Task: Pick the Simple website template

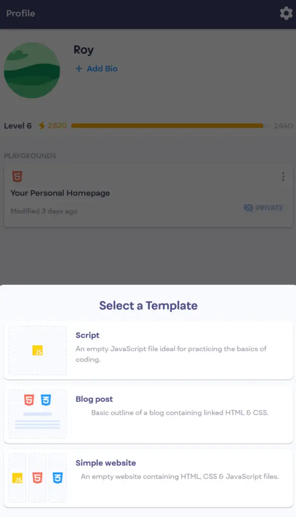Action: point(148,478)
